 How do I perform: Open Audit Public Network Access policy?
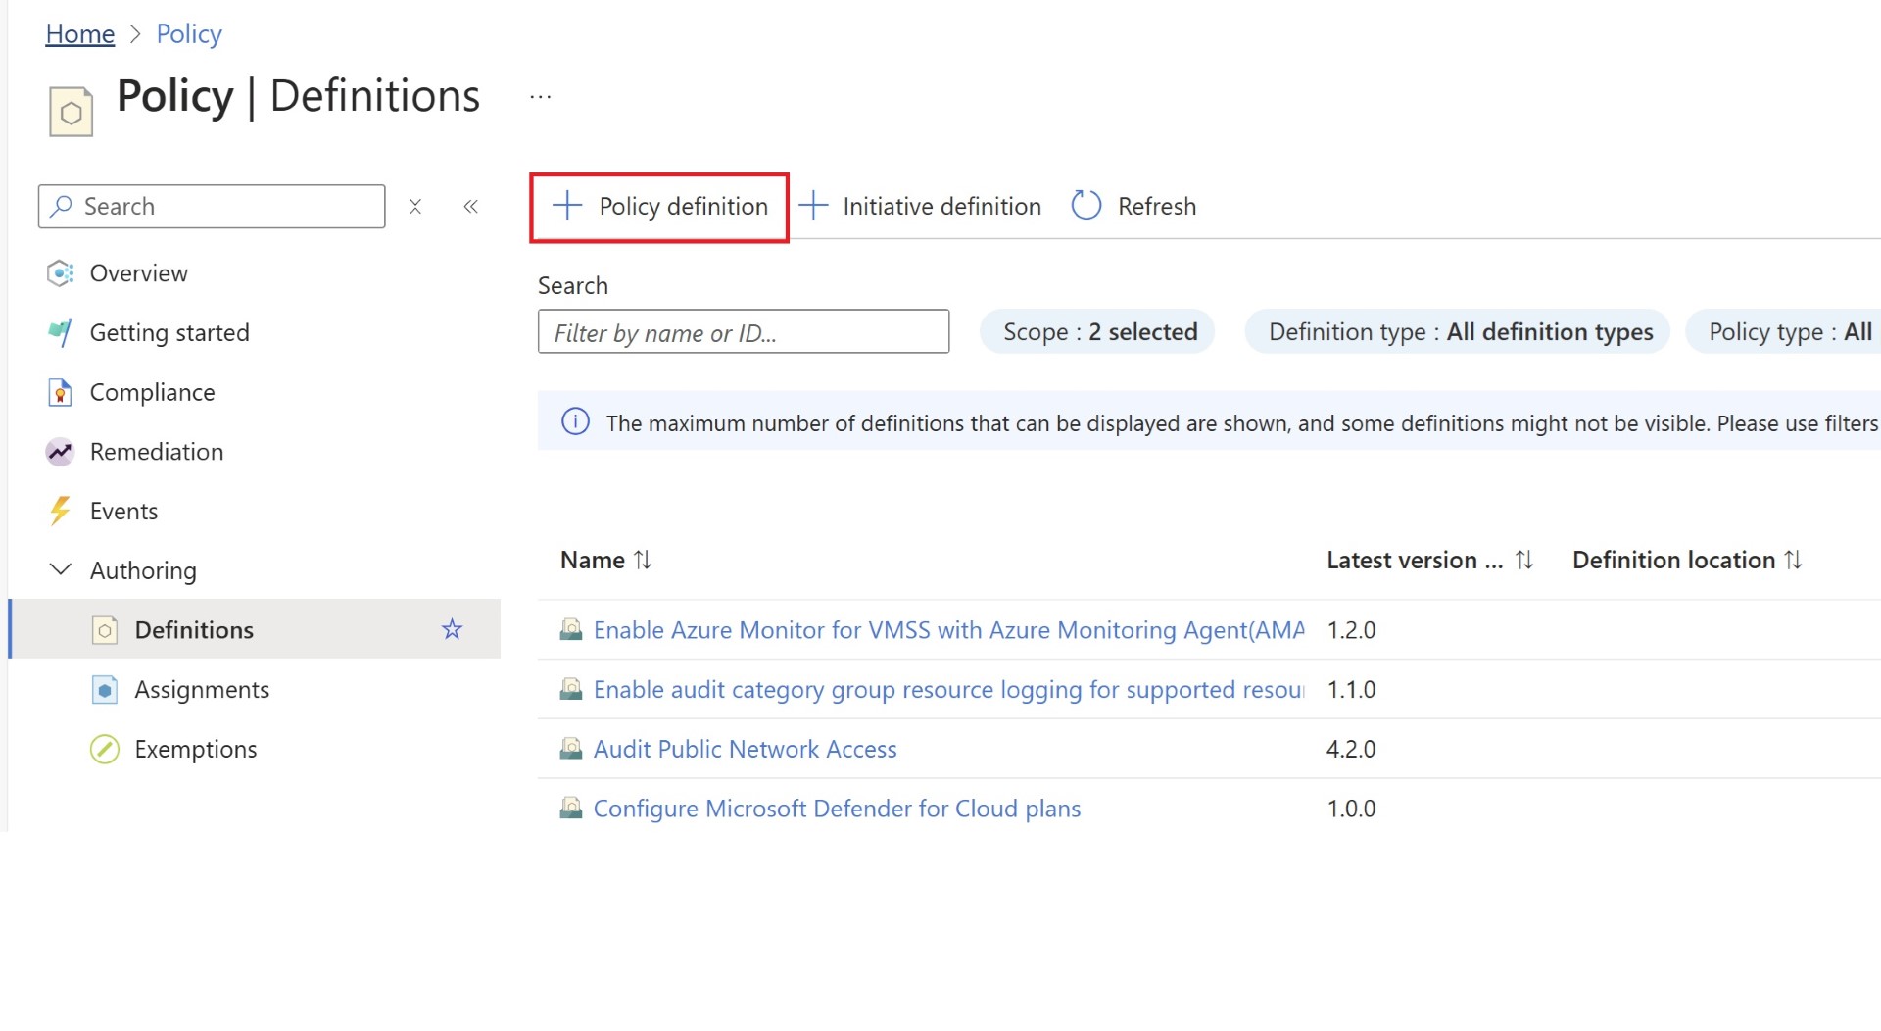point(745,750)
